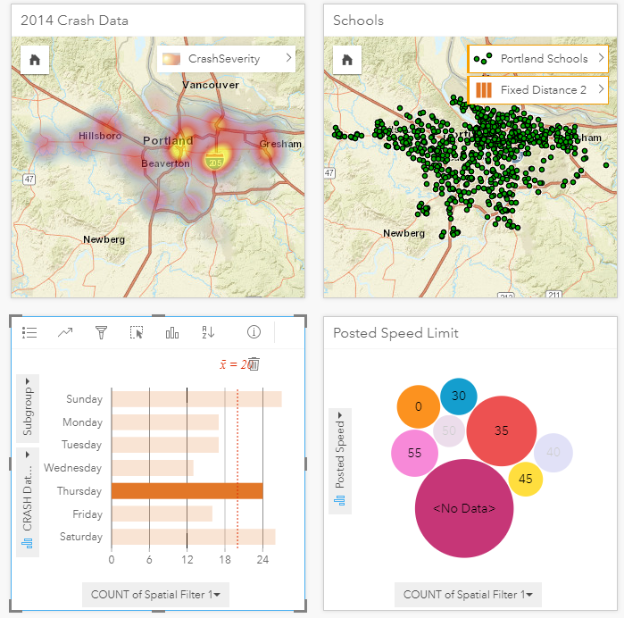This screenshot has width=624, height=618.
Task: Select the Wednesday bar
Action: [153, 468]
